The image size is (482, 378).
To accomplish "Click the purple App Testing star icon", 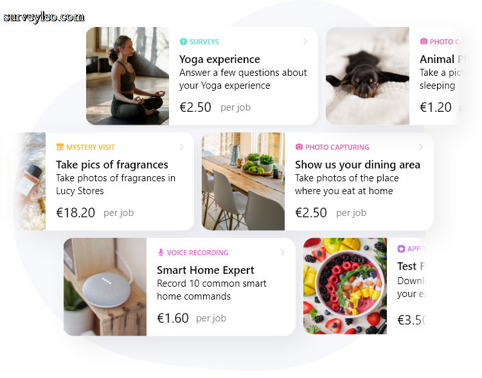I will (401, 249).
